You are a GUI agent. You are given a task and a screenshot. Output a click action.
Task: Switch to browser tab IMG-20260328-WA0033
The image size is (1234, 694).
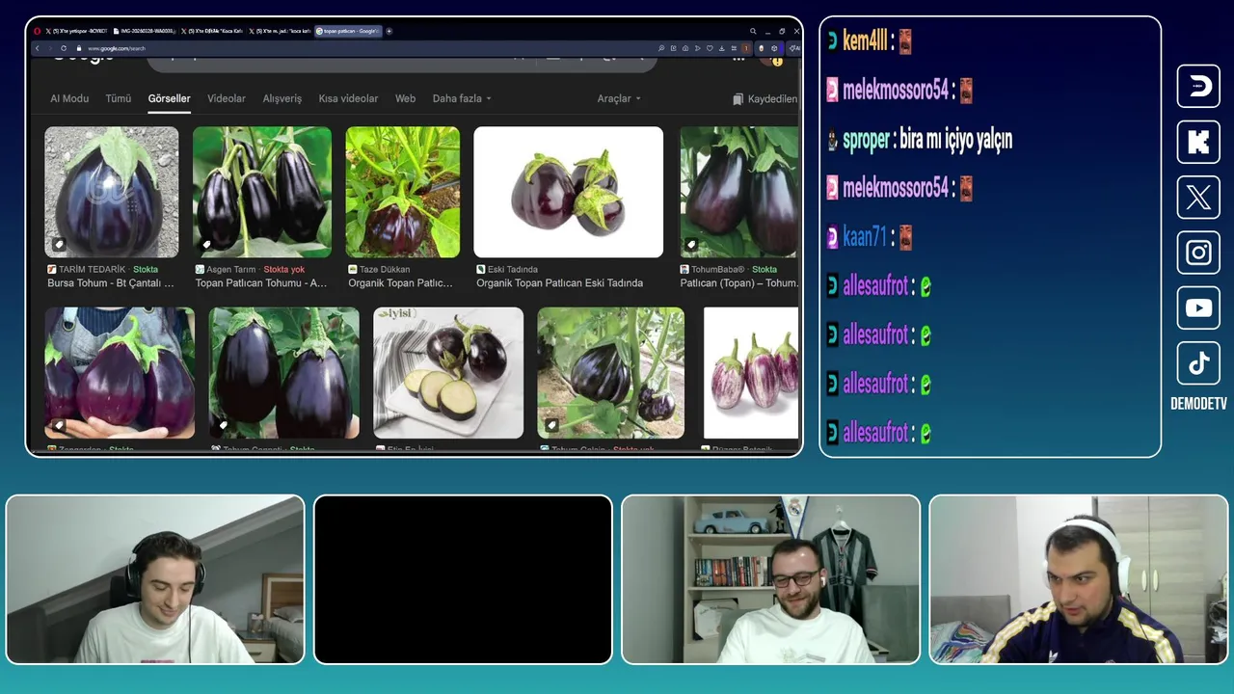145,31
